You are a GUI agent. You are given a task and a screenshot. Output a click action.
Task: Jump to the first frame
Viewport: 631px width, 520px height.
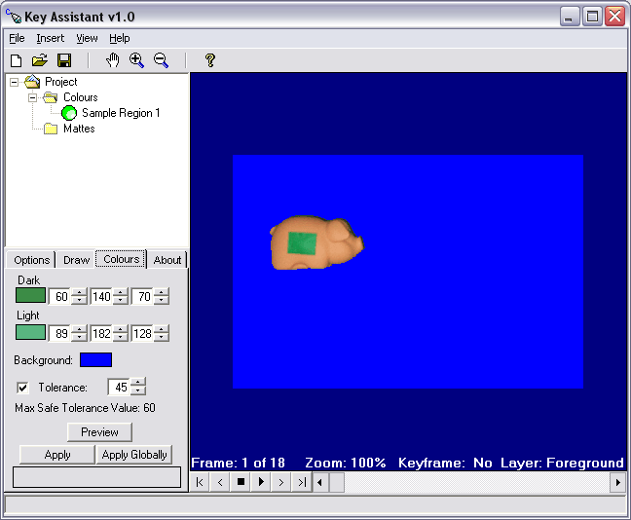200,482
